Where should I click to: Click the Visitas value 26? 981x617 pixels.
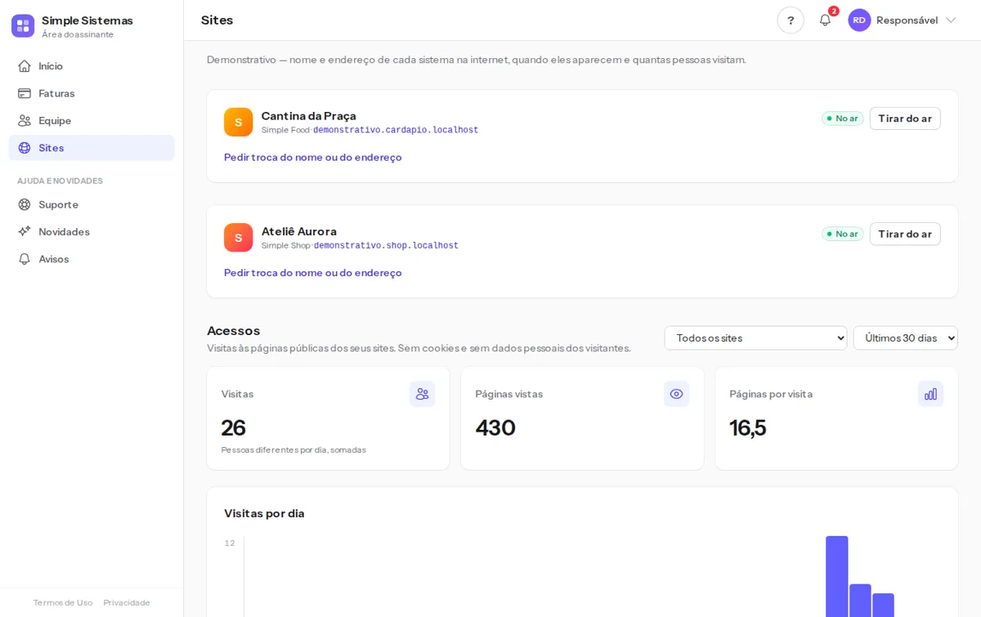point(234,427)
